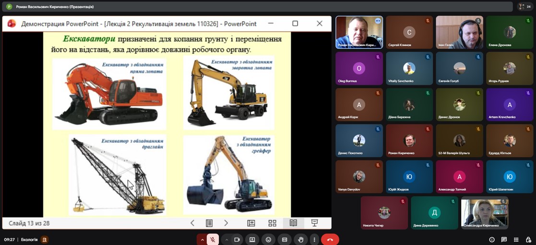Raise hand in the meeting
The width and height of the screenshot is (536, 245).
click(300, 240)
